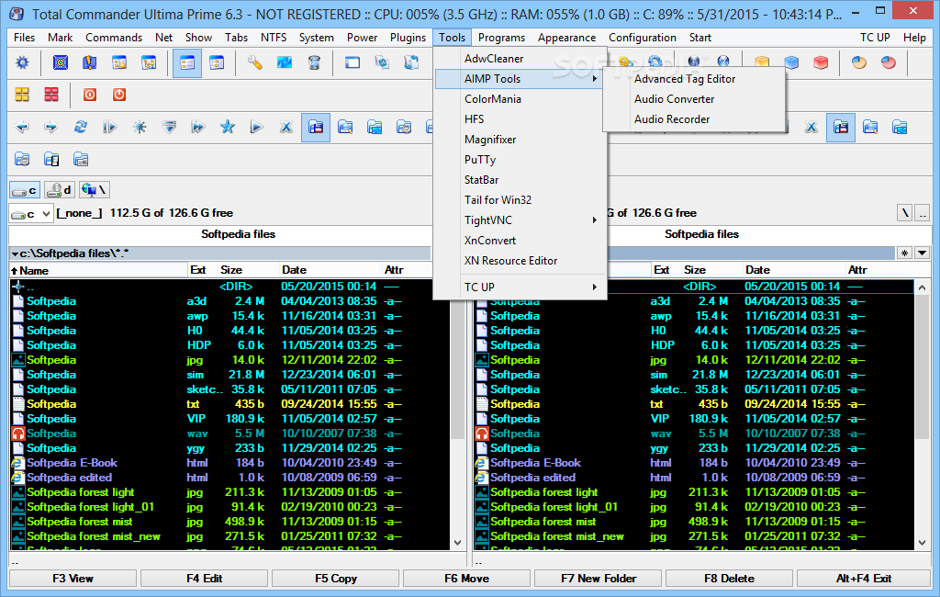Open the Plugins menu

[x=408, y=38]
